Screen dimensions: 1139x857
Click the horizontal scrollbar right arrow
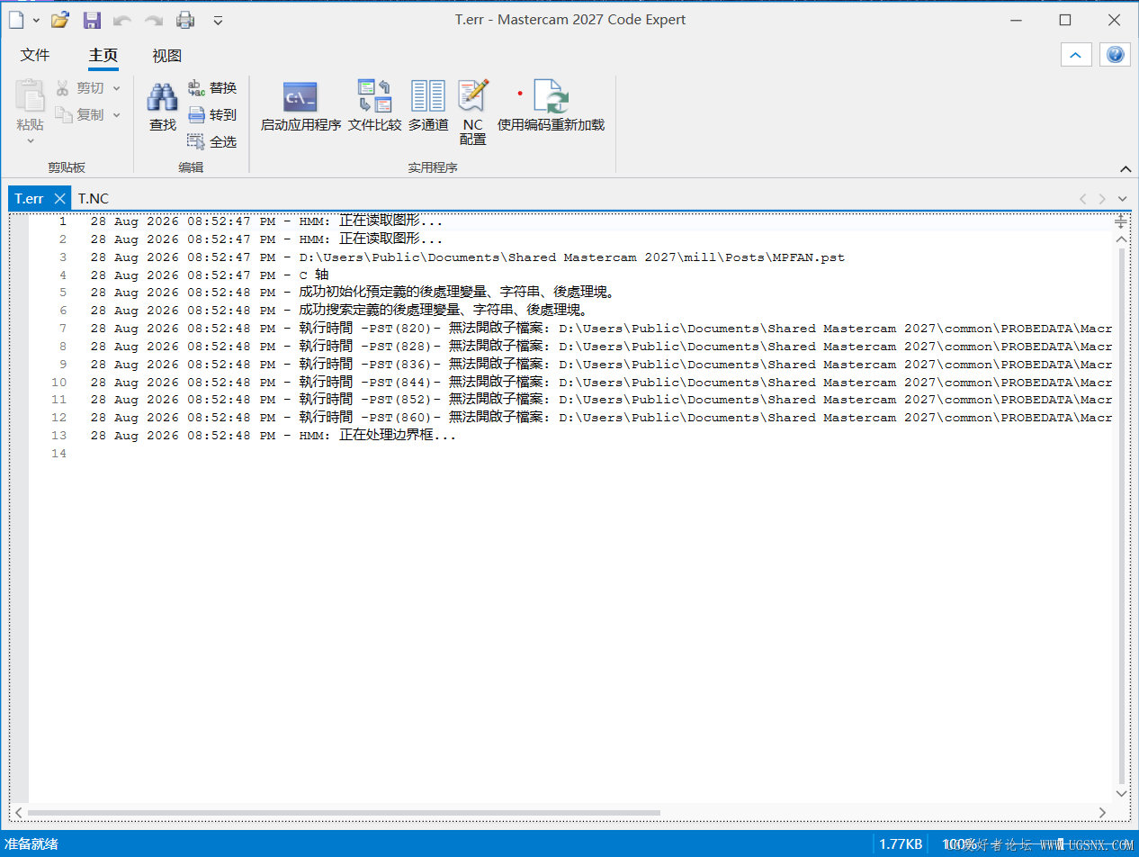(1103, 813)
